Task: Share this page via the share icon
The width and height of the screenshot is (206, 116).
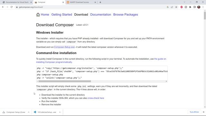Action: 172,7
